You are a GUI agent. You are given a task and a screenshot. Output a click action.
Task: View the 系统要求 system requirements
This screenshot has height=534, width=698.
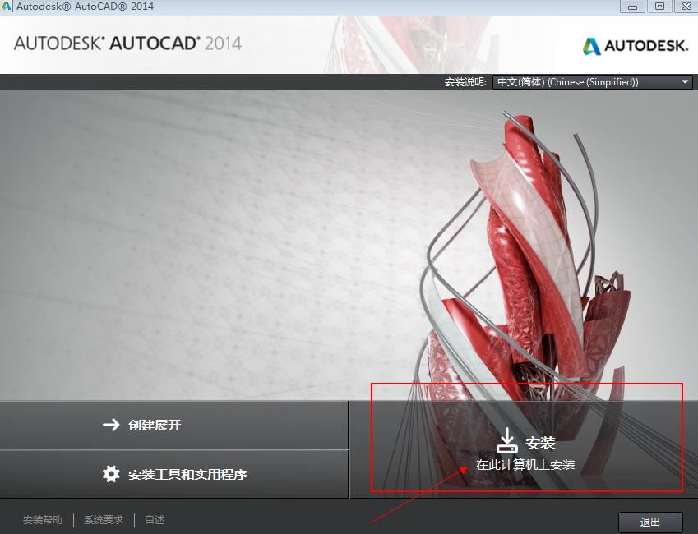(102, 519)
